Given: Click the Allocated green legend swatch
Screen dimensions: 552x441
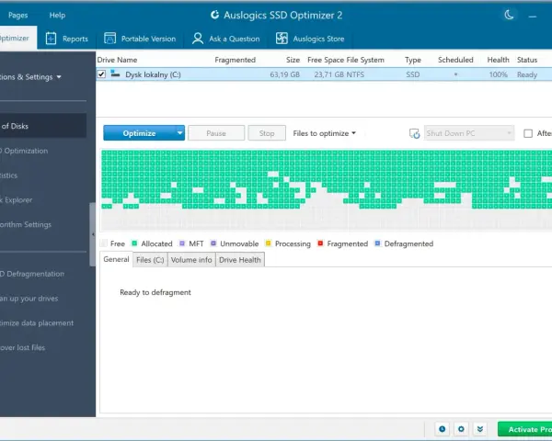Looking at the screenshot, I should click(x=134, y=243).
